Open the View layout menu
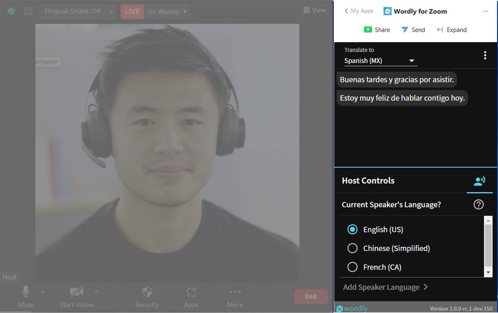Screen dimensions: 498x313 [315, 10]
